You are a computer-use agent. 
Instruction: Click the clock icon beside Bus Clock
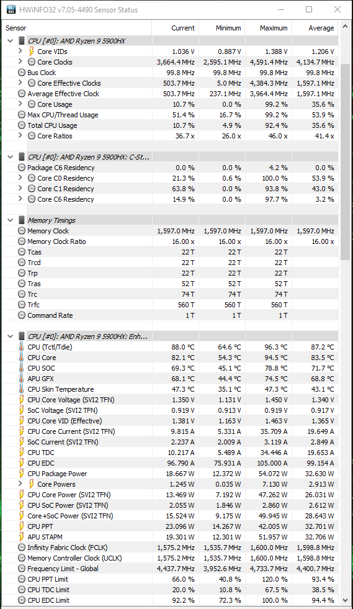[22, 72]
